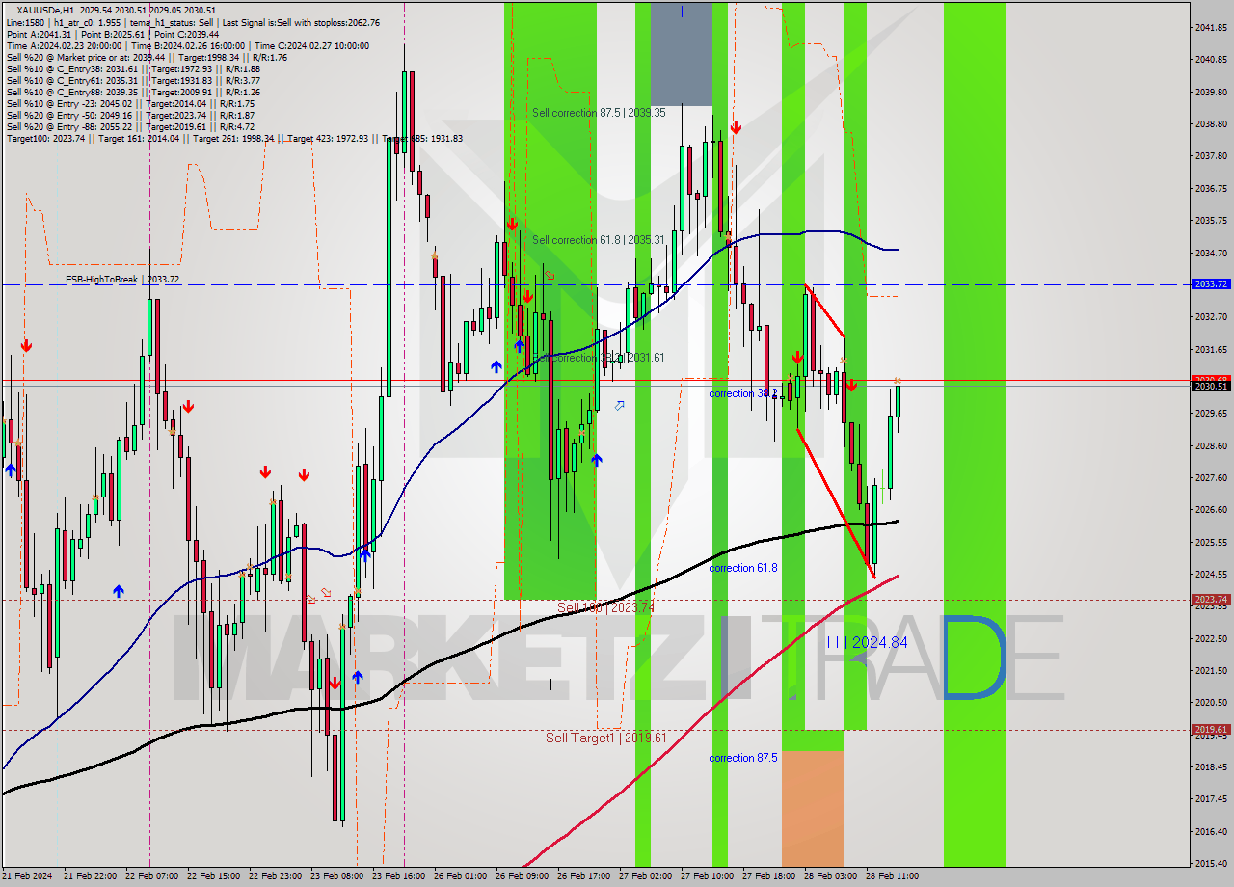
Task: Select the 2020.50 price axis label
Action: pyautogui.click(x=1212, y=702)
